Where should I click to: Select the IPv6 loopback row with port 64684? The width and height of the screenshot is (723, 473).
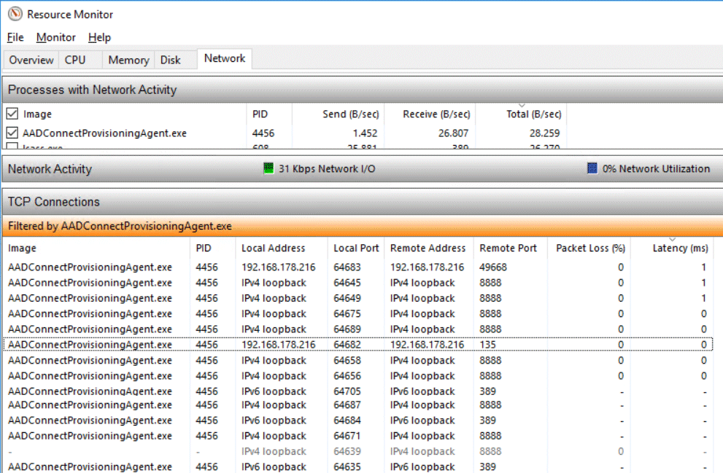click(357, 421)
